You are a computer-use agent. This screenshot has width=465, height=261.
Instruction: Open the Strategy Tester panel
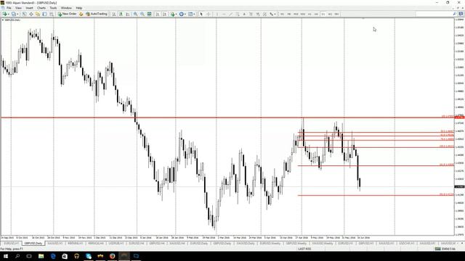[52, 14]
